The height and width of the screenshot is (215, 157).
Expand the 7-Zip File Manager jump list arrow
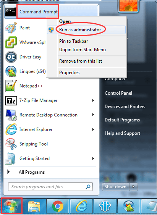(x=93, y=100)
